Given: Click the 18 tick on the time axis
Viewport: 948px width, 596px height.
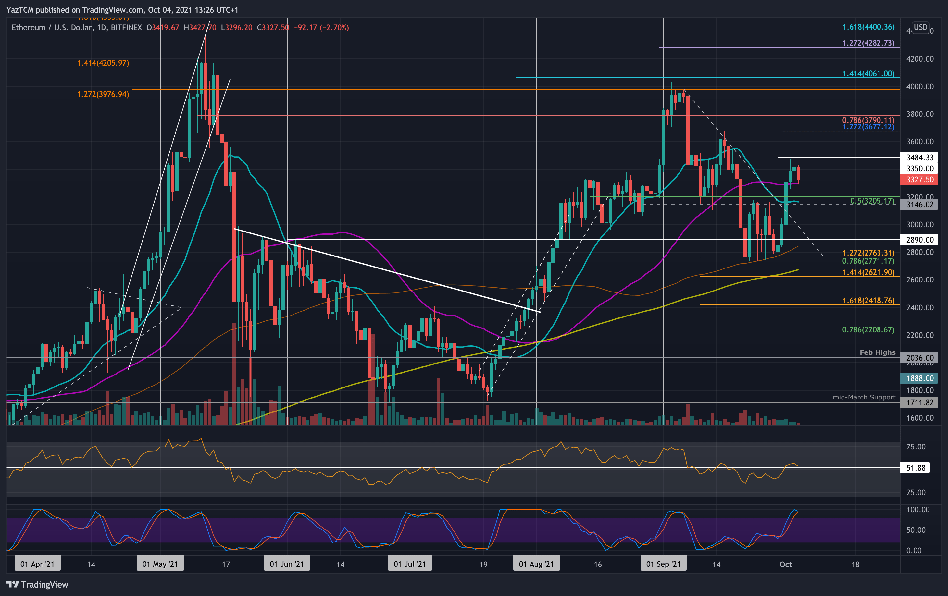Looking at the screenshot, I should [x=855, y=564].
